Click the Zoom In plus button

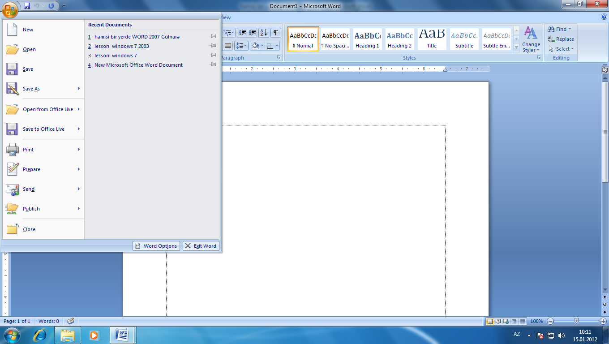[x=603, y=321]
